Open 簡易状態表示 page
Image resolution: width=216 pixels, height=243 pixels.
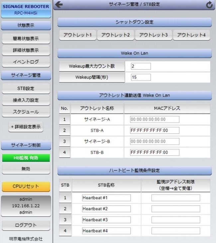click(26, 39)
